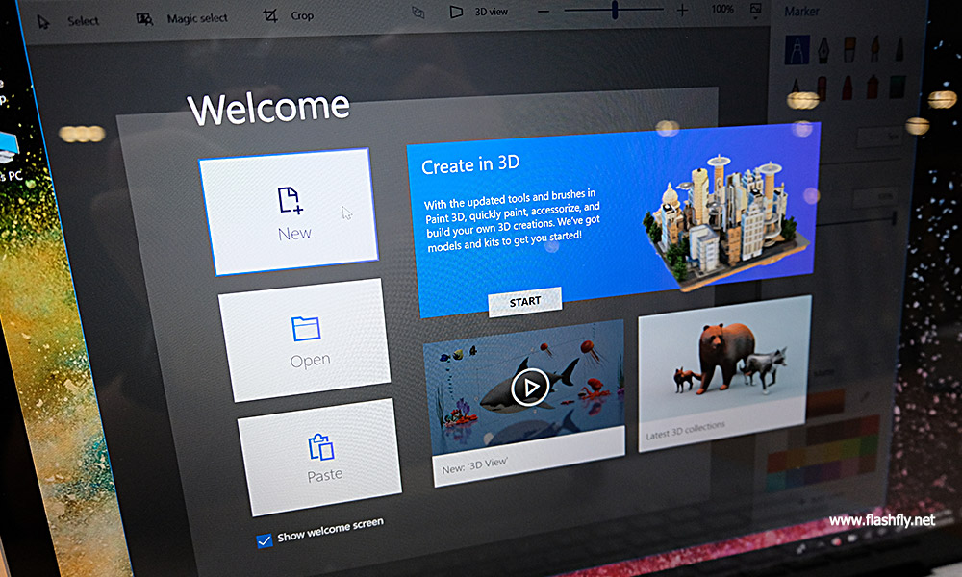Uncheck Show welcome screen checkbox
This screenshot has width=962, height=577.
point(265,540)
